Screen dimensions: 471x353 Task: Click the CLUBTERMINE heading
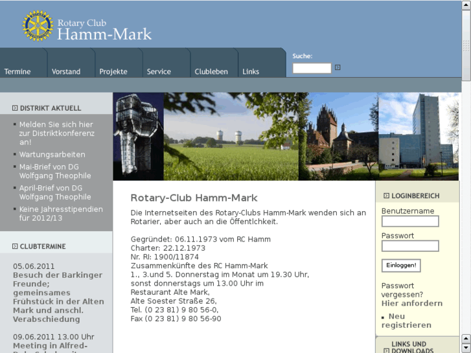(x=43, y=246)
